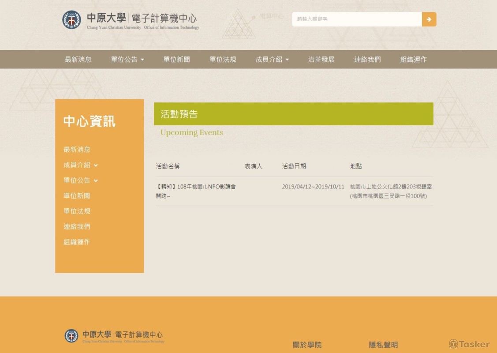Click the Tasker logo in the footer

[x=469, y=344]
